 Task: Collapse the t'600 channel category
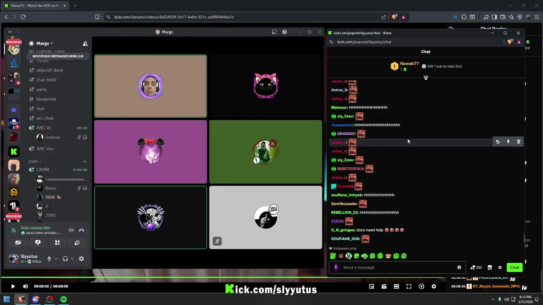click(x=35, y=161)
